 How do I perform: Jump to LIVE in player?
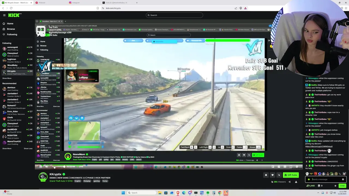[x=80, y=167]
